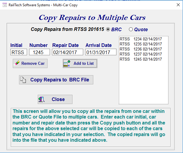Click the exit door icon on Close
The width and height of the screenshot is (183, 153).
coord(42,99)
